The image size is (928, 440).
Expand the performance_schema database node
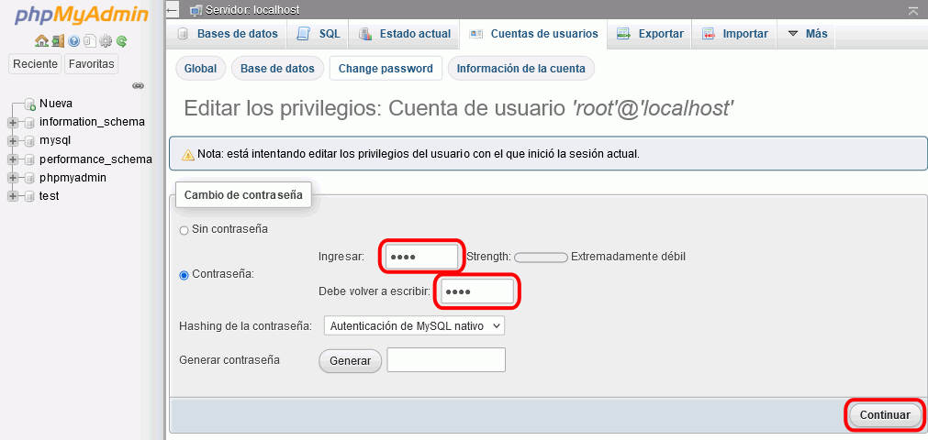click(13, 159)
